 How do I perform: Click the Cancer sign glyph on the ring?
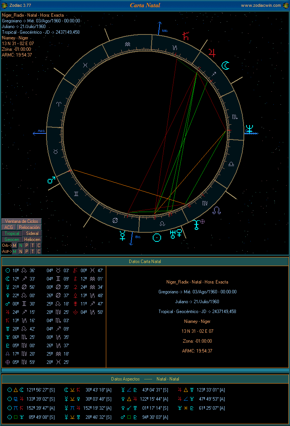(x=115, y=220)
